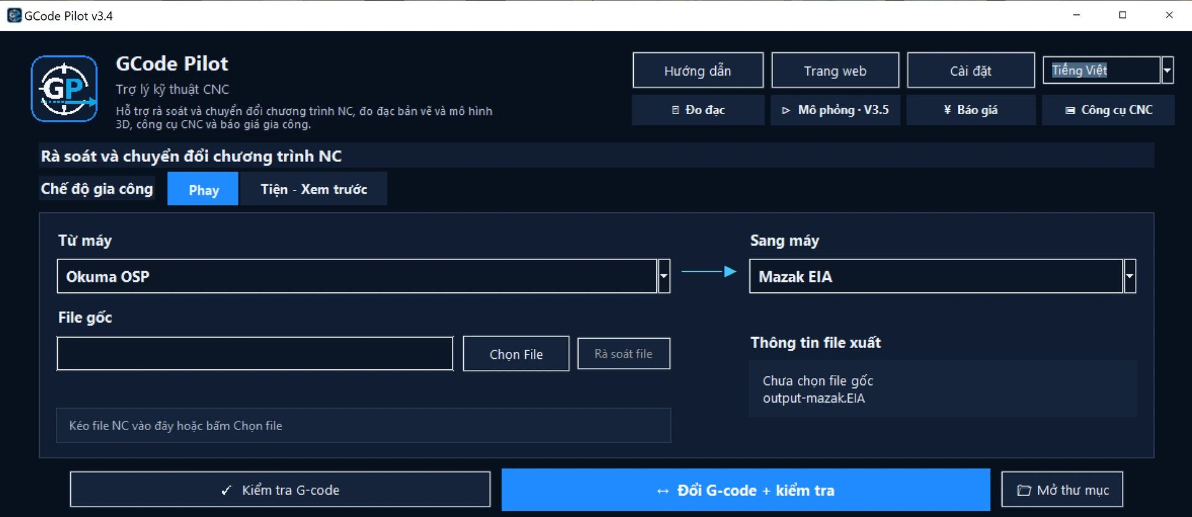Open the Hướng dẫn guide
This screenshot has height=517, width=1192.
[x=698, y=70]
